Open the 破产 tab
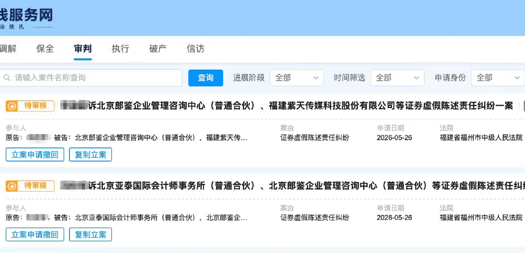 click(x=158, y=49)
